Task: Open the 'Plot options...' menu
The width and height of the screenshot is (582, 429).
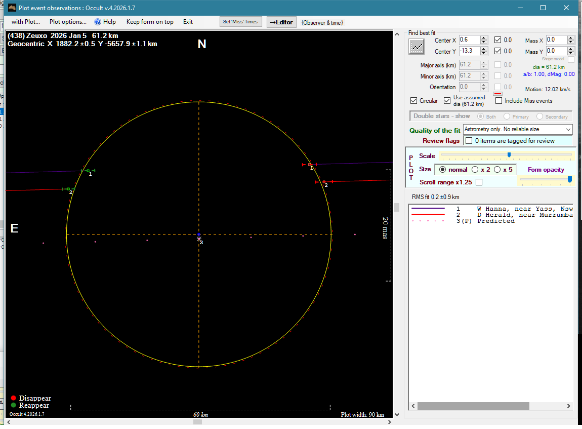Action: coord(68,22)
